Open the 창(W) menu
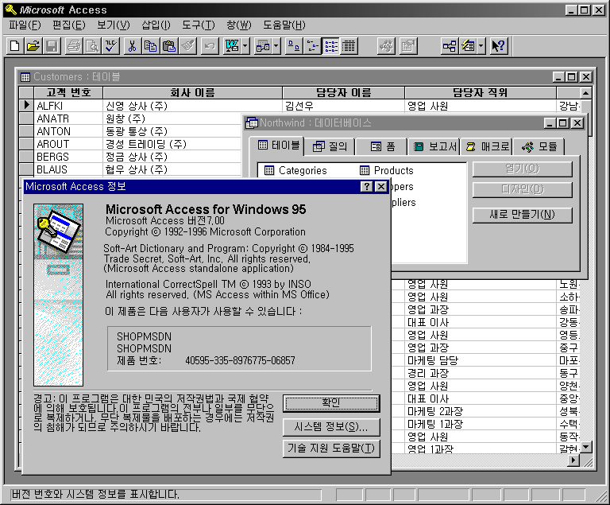The height and width of the screenshot is (505, 610). (x=239, y=25)
